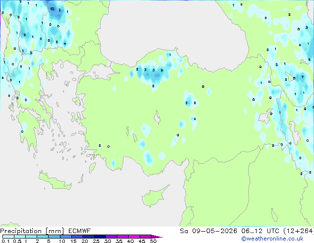Click the Crete island on the map
The width and height of the screenshot is (314, 243).
click(x=55, y=181)
